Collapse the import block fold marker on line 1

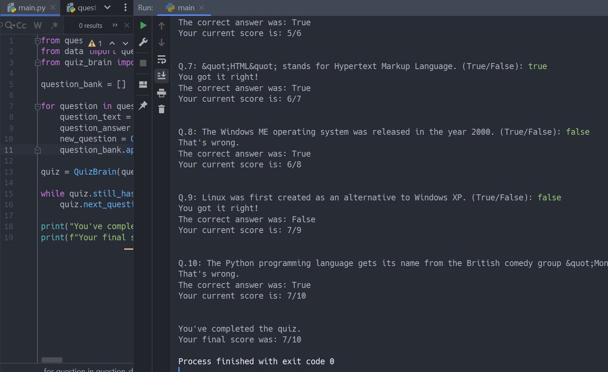click(37, 40)
